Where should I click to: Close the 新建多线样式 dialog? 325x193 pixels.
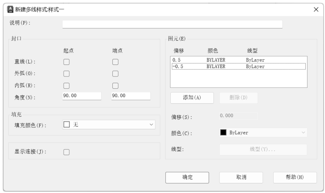[x=316, y=10]
